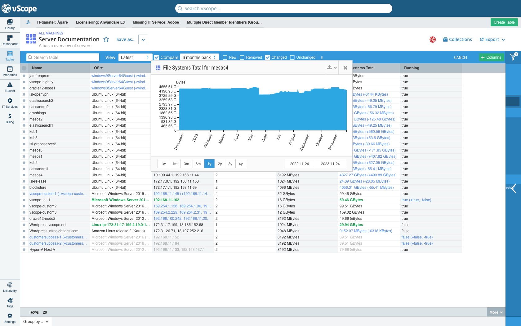Viewport: 521px width, 326px height.
Task: Open the Group by dropdown
Action: point(36,321)
